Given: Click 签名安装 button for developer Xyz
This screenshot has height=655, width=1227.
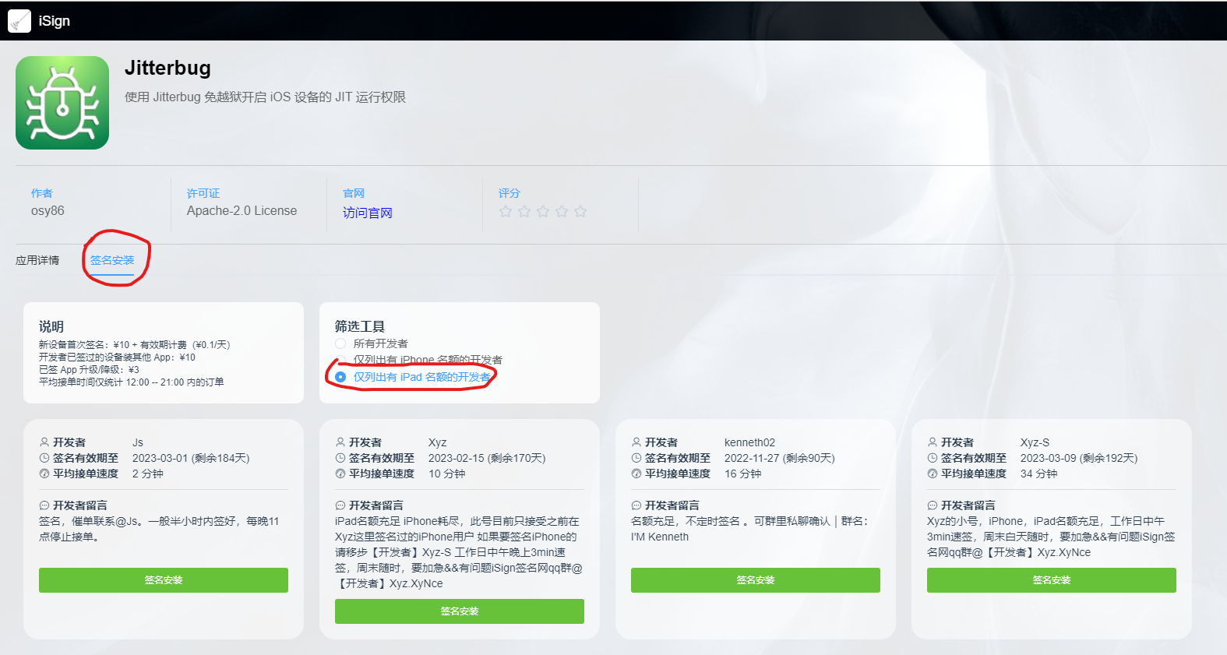Looking at the screenshot, I should tap(460, 611).
